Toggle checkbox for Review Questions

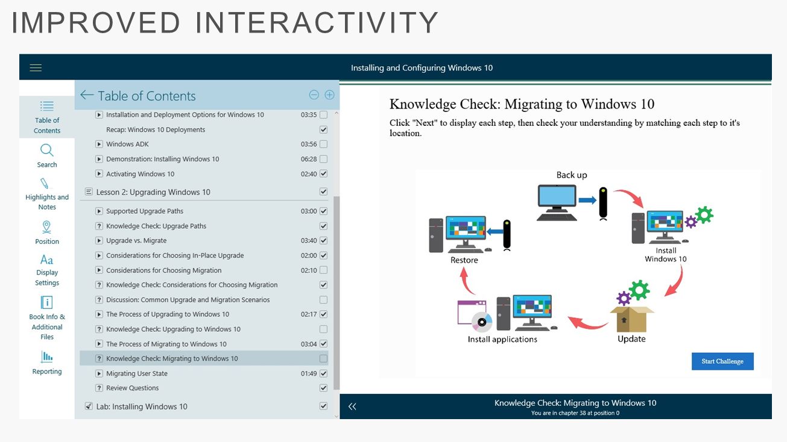pos(323,388)
